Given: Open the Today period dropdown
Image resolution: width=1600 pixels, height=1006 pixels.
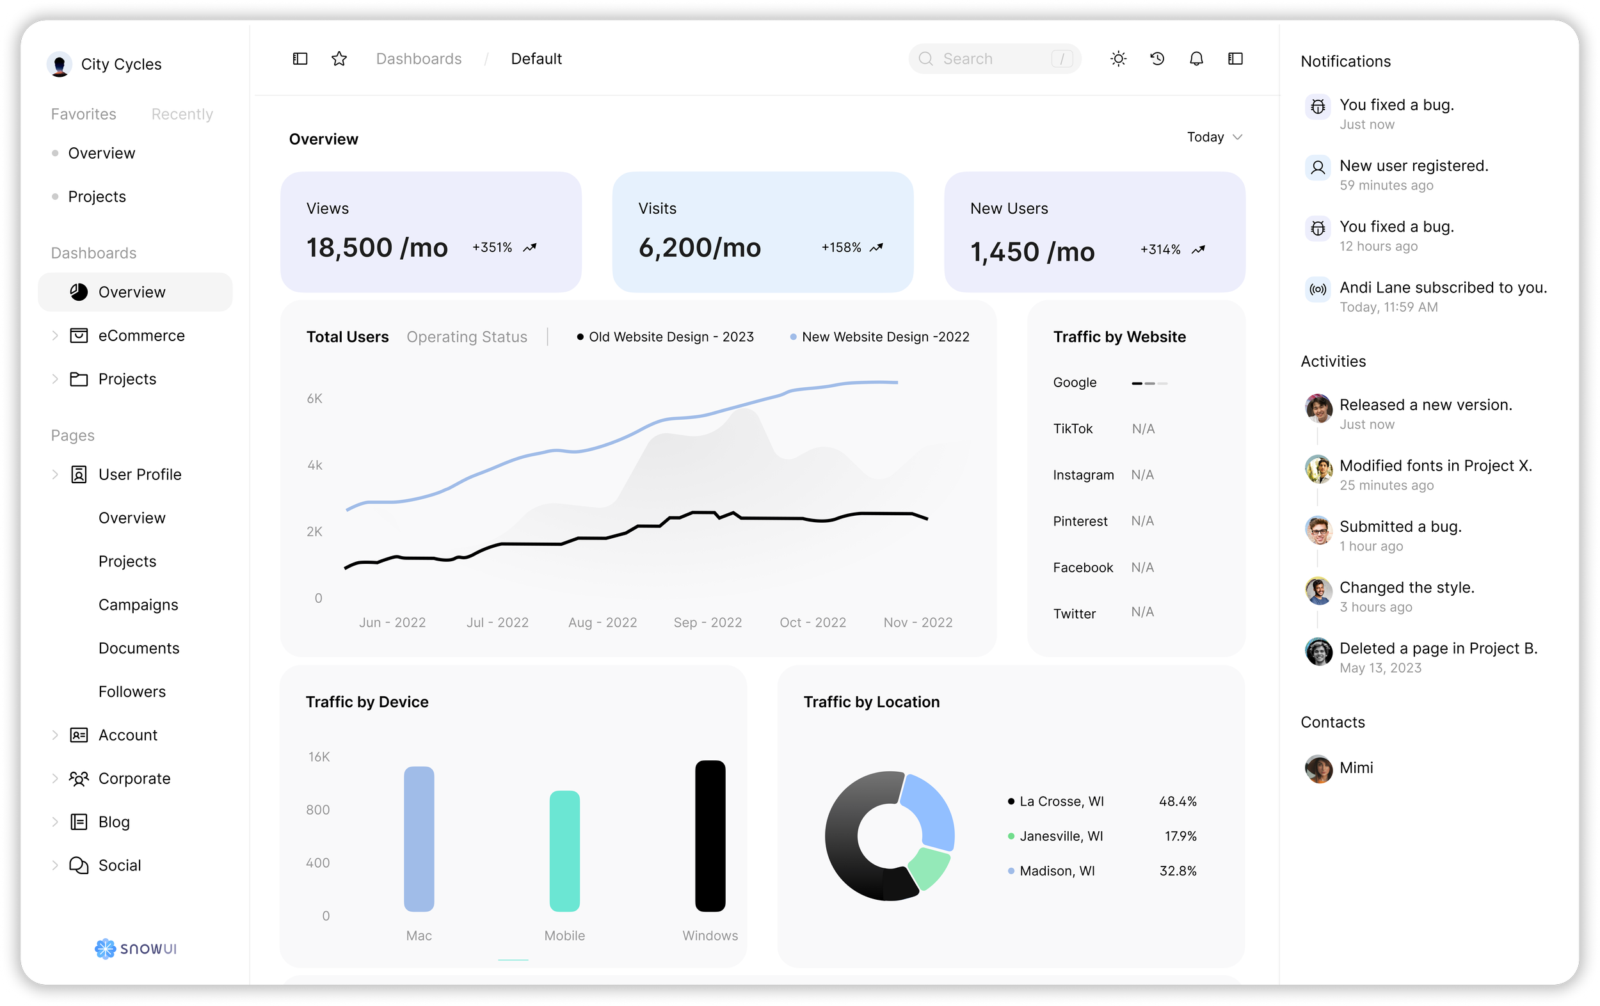Looking at the screenshot, I should coord(1214,137).
